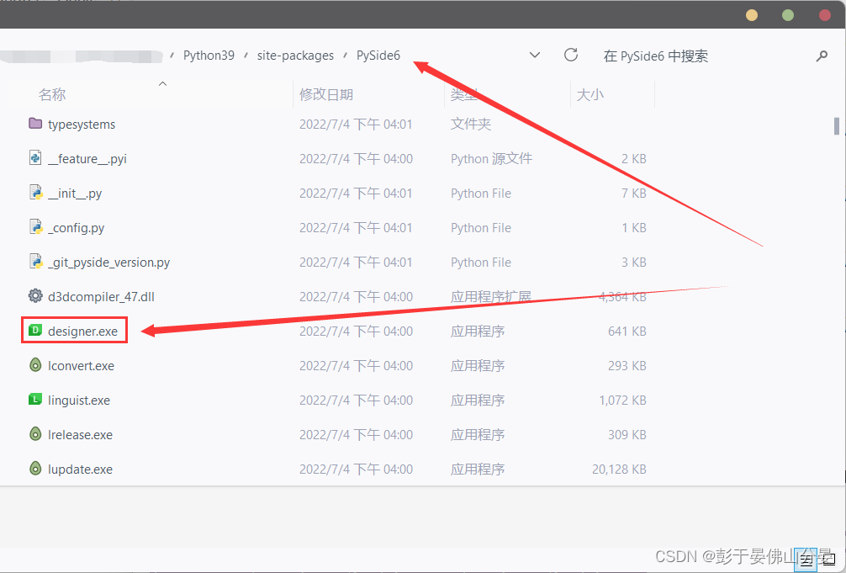Go to Python39 in the breadcrumb
Viewport: 846px width, 573px height.
point(209,56)
